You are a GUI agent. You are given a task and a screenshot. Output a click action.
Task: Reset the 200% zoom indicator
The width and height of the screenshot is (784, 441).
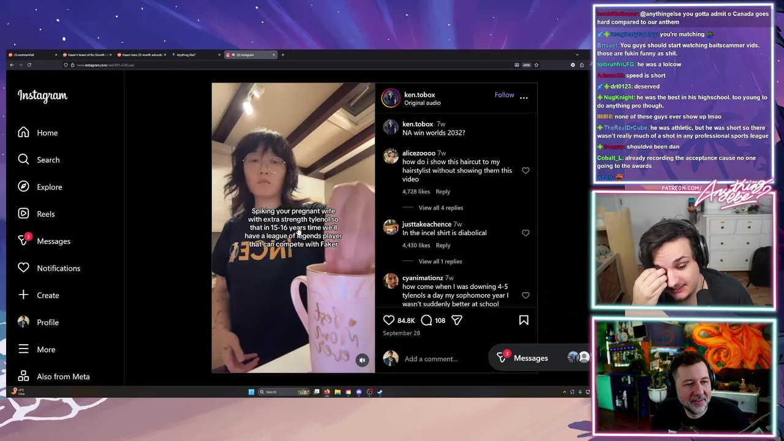click(x=526, y=65)
